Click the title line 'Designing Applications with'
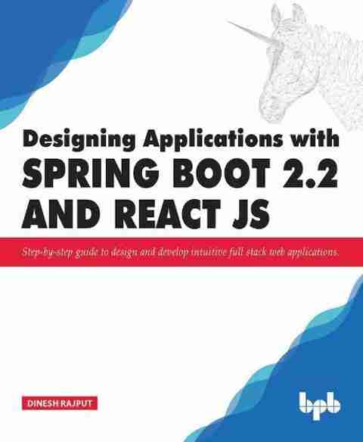363x442 pixels. pyautogui.click(x=181, y=140)
